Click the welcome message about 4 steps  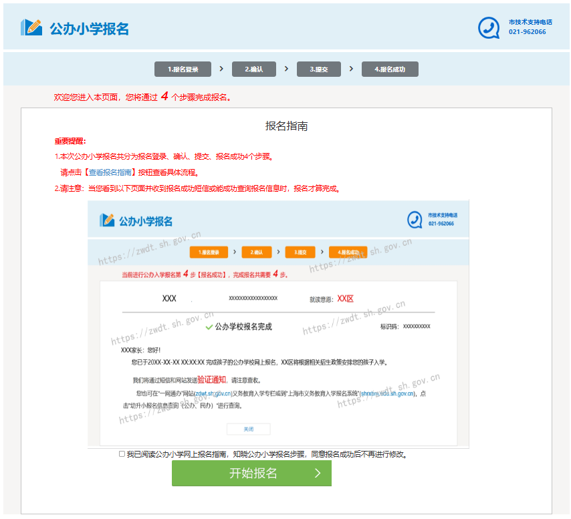tap(142, 97)
